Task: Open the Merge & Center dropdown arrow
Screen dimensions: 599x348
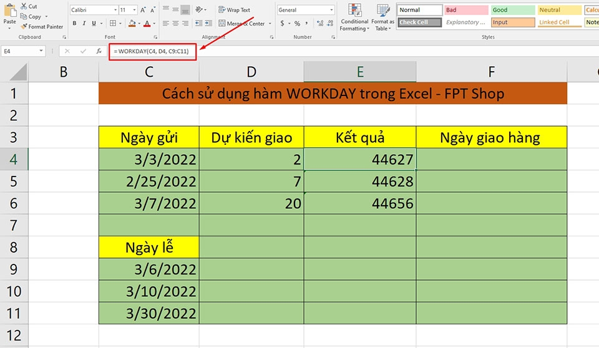Action: pos(270,23)
